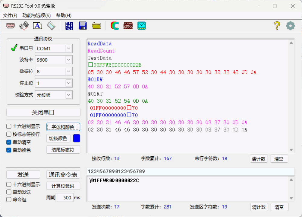Viewport: 302px width, 217px height.
Task: Open the font 'A' toolbar icon
Action: (38, 26)
